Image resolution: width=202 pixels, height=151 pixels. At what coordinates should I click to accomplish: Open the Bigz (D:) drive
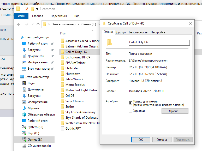click(x=33, y=133)
